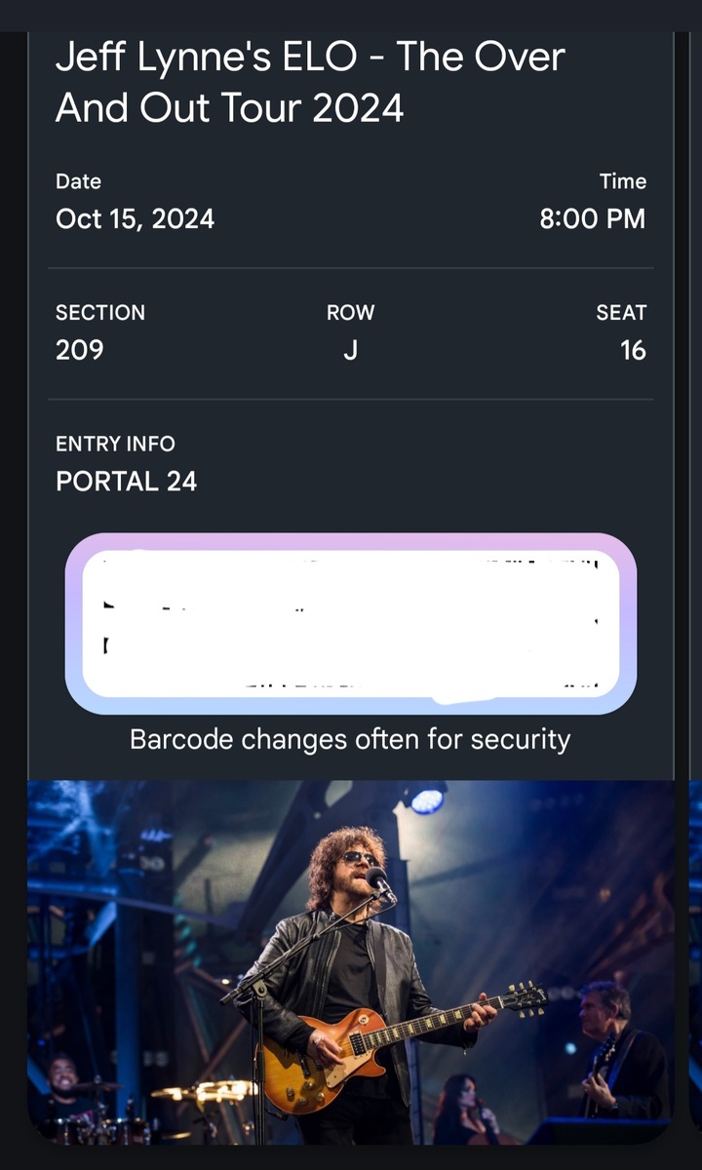The height and width of the screenshot is (1170, 702).
Task: Click the gradient border around the barcode
Action: 349,538
